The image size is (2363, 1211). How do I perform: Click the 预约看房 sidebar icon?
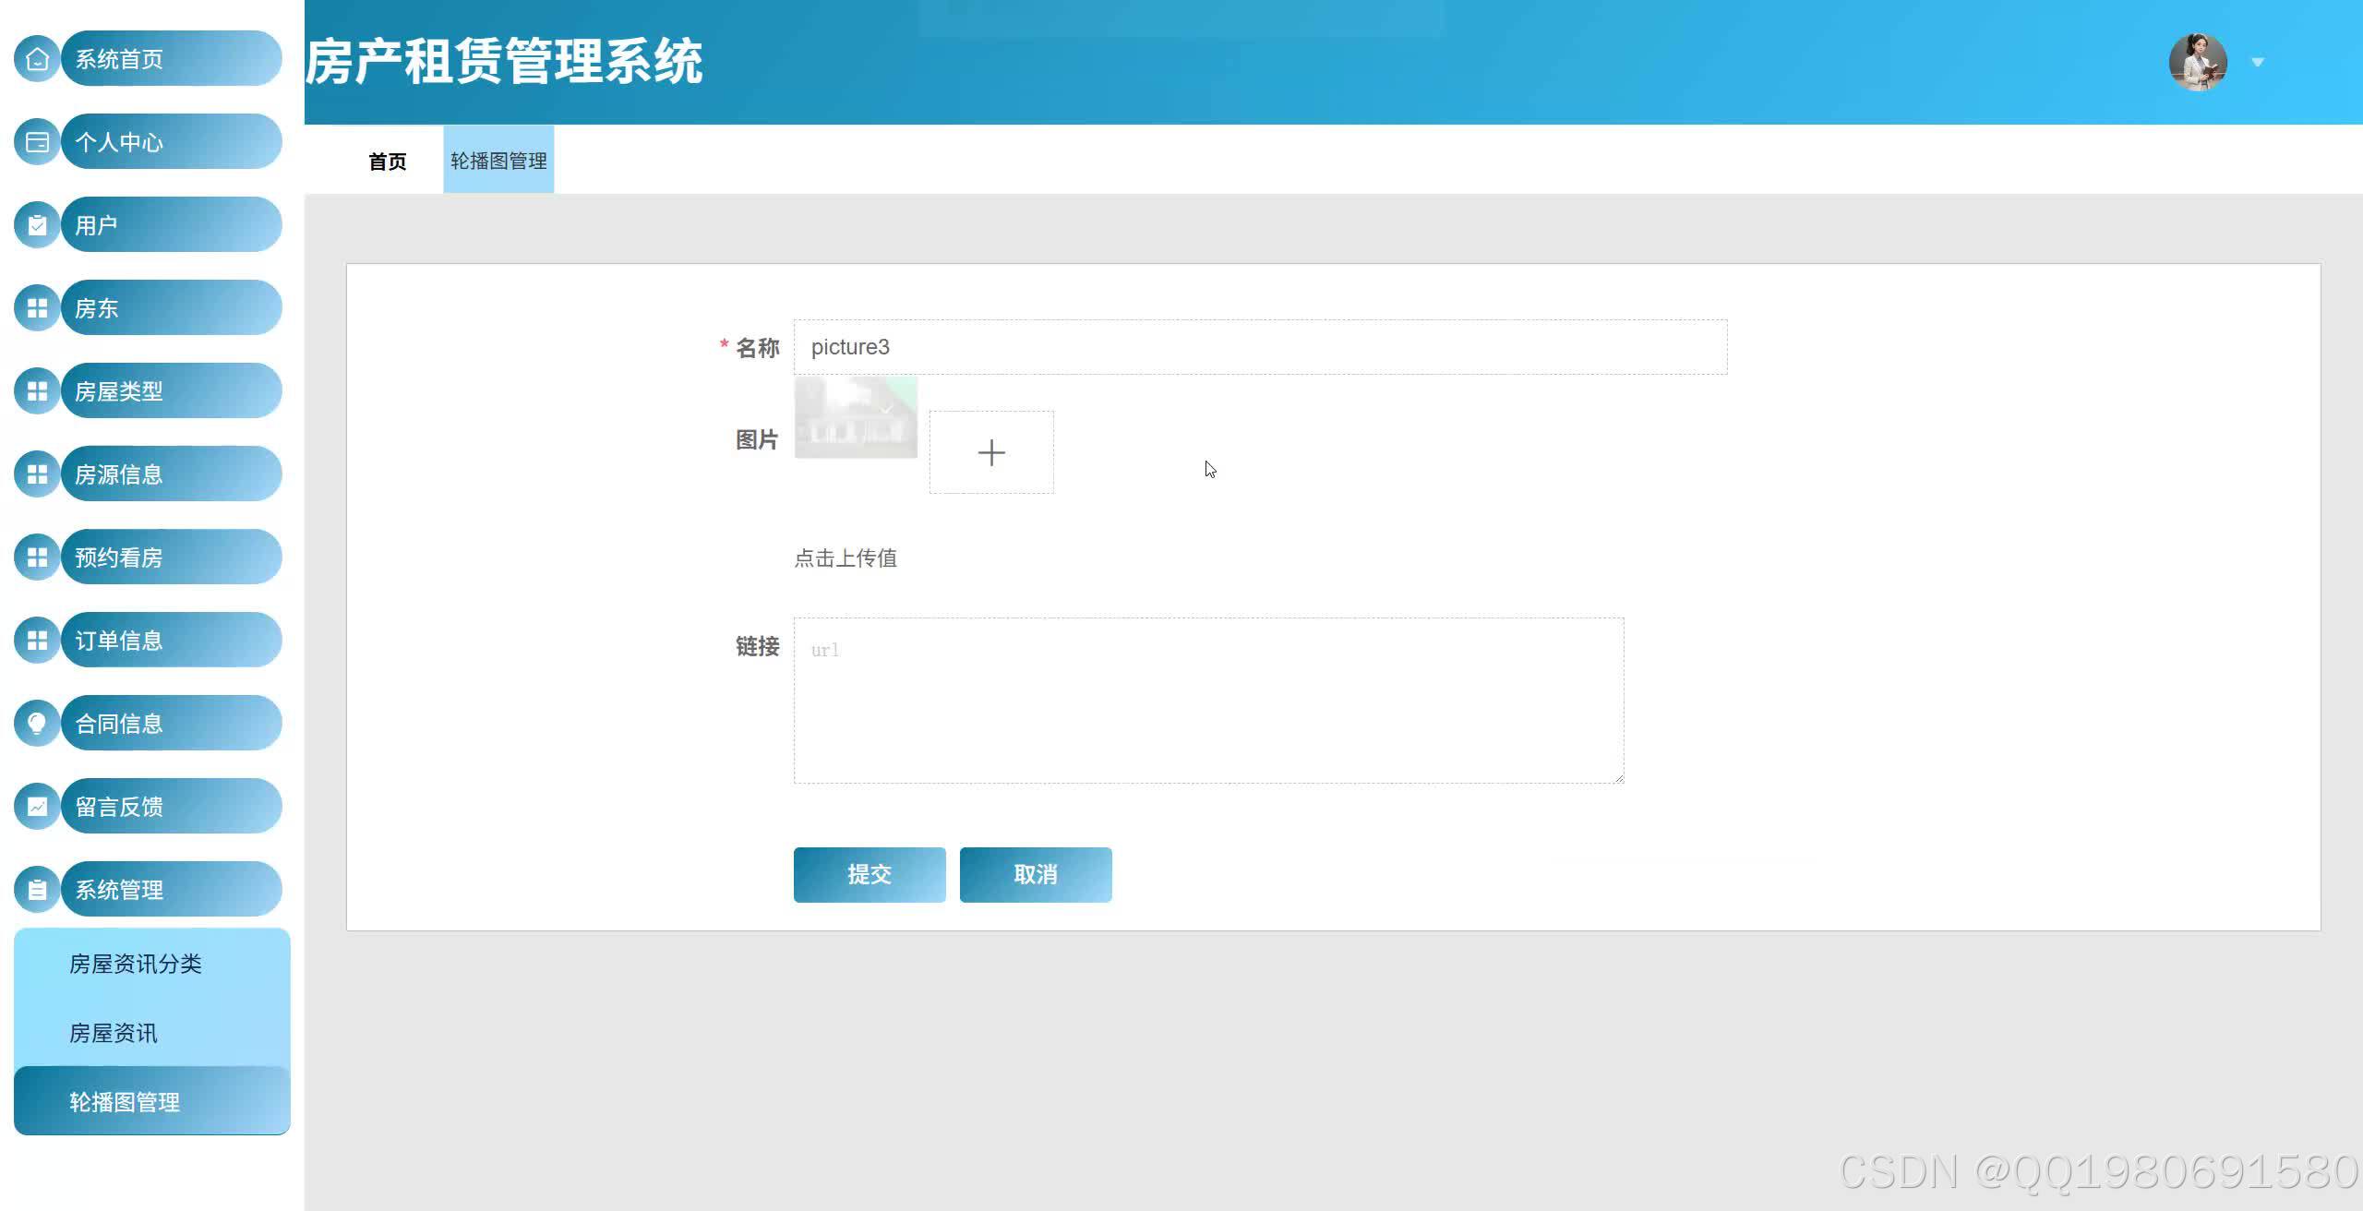[36, 556]
